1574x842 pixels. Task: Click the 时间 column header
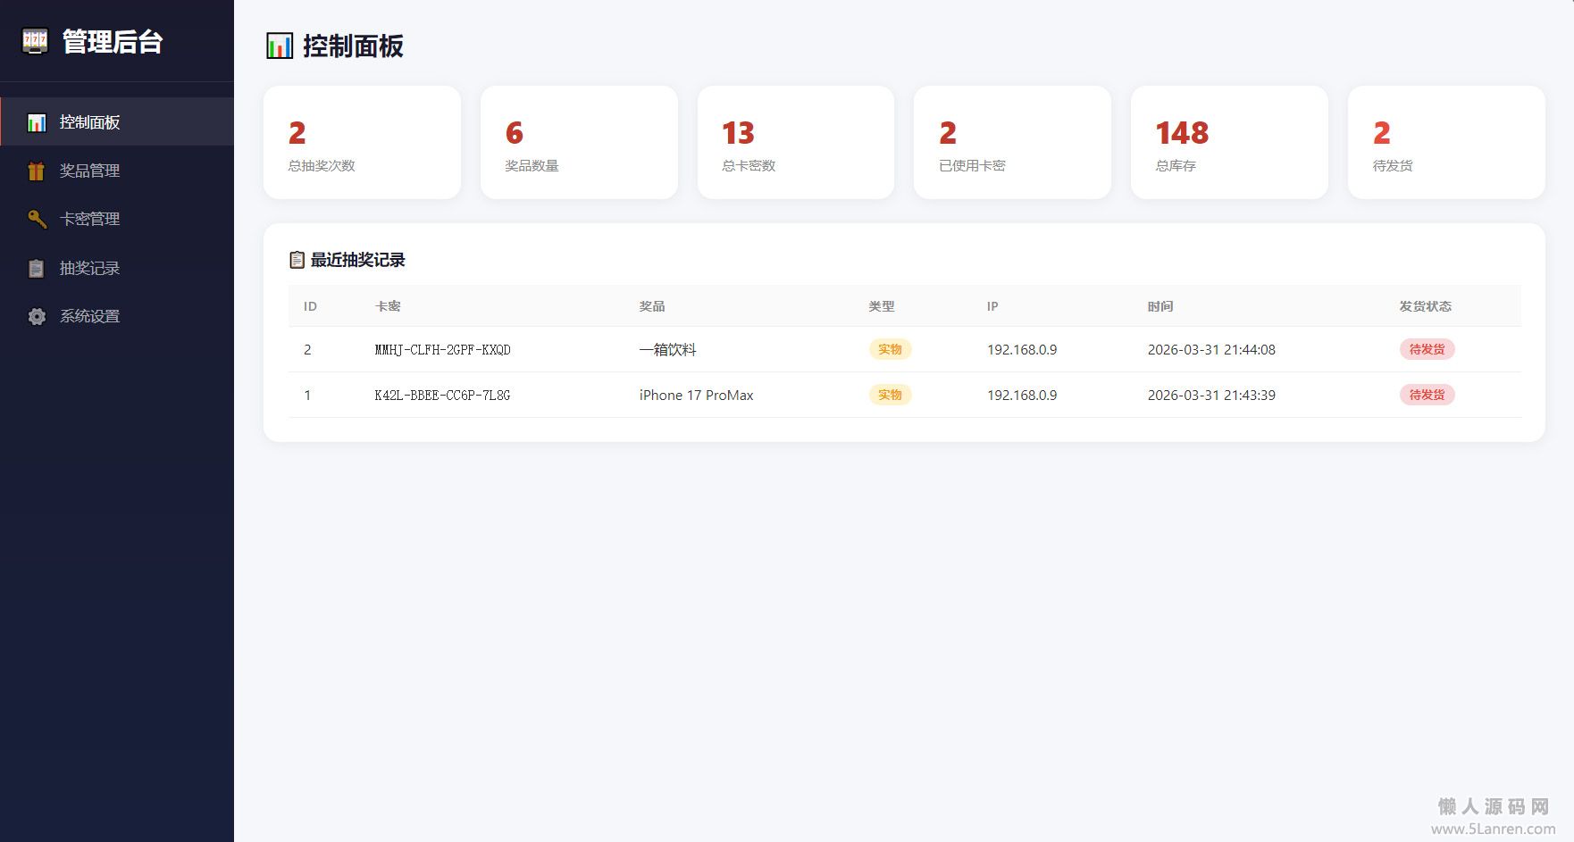click(1160, 306)
